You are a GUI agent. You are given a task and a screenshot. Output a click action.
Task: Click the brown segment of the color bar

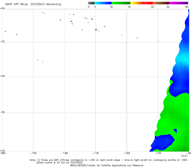tap(161, 3)
